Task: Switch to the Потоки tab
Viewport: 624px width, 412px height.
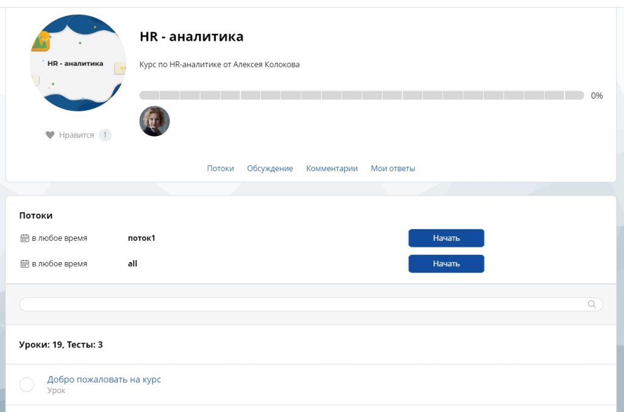Action: pos(221,168)
